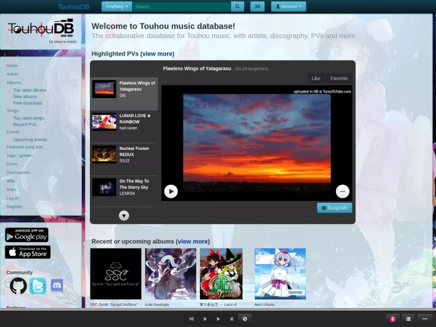The height and width of the screenshot is (327, 436).
Task: Click play in bottom player bar
Action: [x=219, y=319]
